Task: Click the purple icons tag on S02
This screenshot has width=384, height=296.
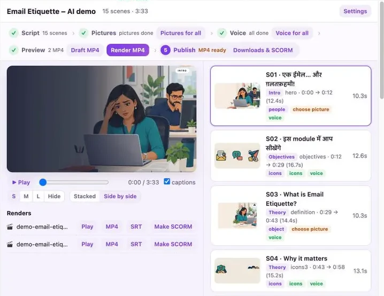Action: [275, 173]
